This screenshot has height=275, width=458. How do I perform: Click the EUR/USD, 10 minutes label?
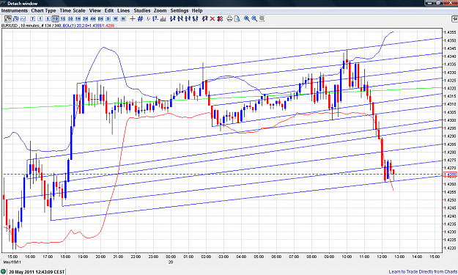[x=21, y=26]
